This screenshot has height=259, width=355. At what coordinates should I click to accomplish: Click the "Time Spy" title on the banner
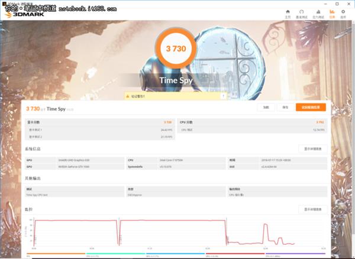pos(176,80)
